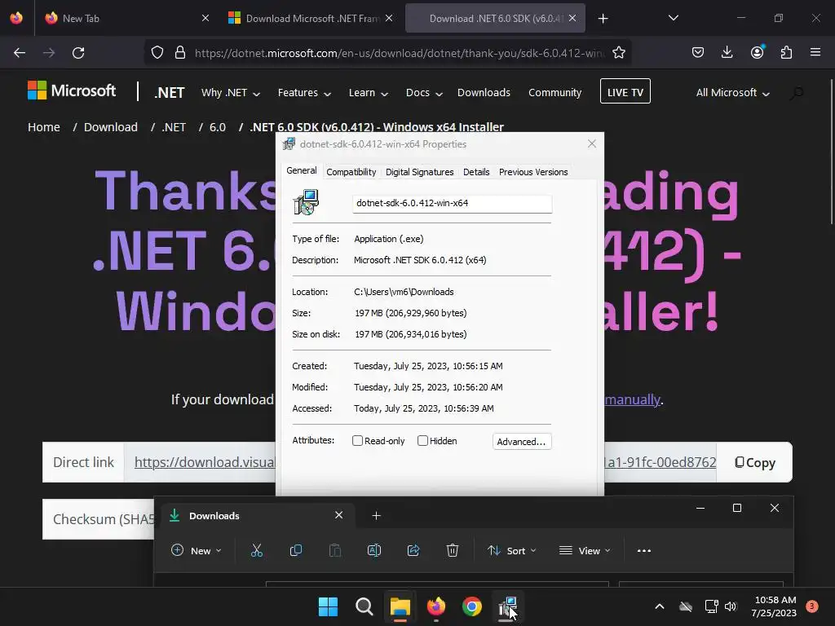This screenshot has height=626, width=835.
Task: Click the Firefox address bar URL
Action: 400,53
